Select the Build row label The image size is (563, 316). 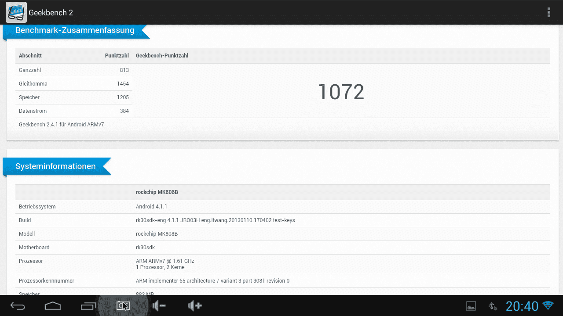(x=25, y=220)
